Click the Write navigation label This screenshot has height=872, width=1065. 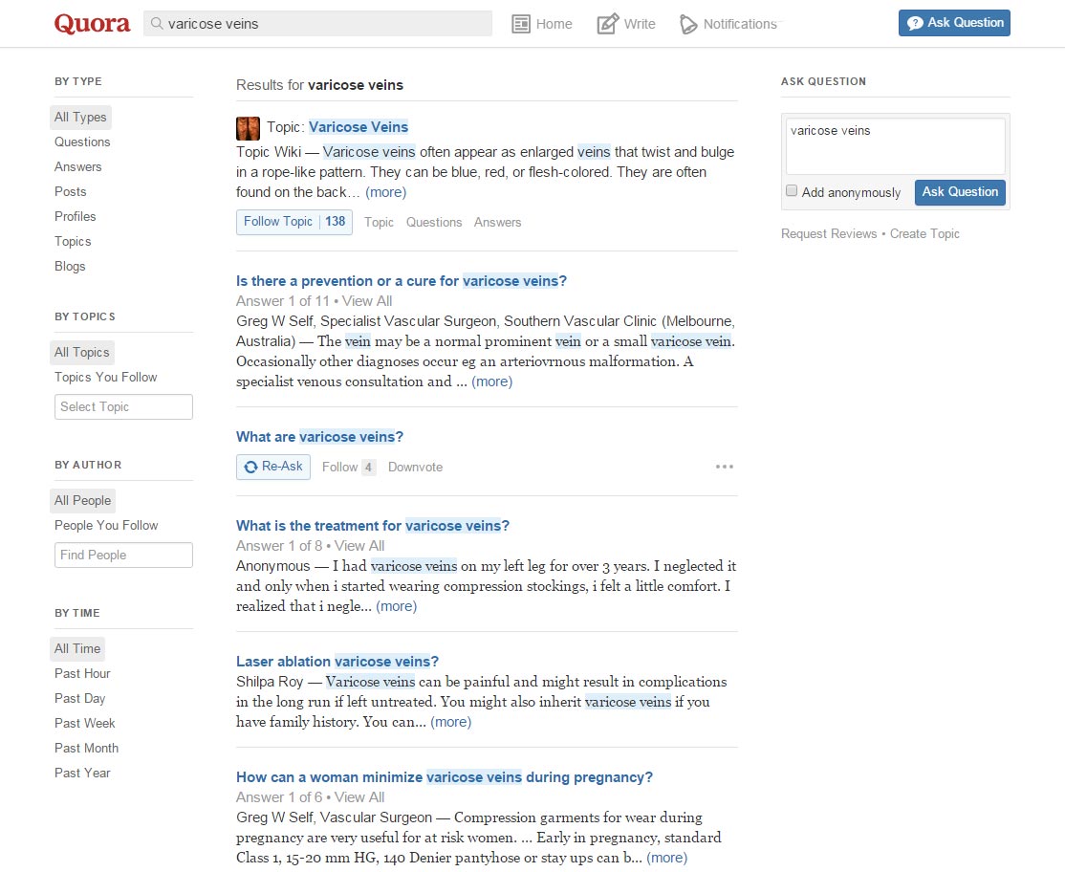[640, 25]
